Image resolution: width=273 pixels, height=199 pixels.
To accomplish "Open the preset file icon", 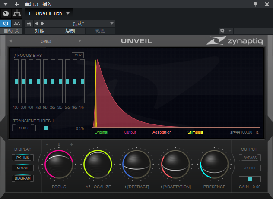I will click(x=29, y=24).
